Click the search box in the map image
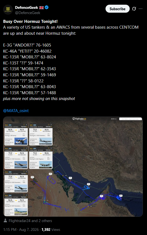147x235 pixels. pos(131,119)
